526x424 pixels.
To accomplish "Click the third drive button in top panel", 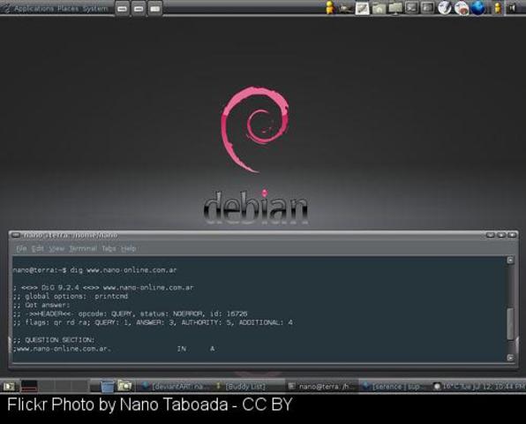I will 154,9.
